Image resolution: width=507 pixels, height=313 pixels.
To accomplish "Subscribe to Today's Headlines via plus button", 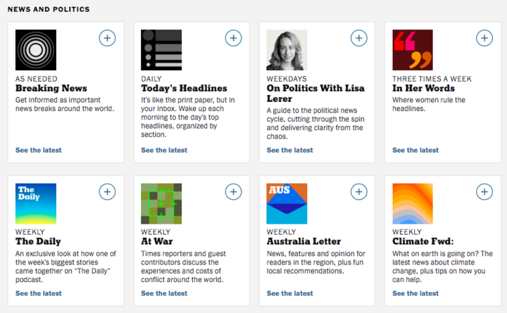I will click(233, 38).
